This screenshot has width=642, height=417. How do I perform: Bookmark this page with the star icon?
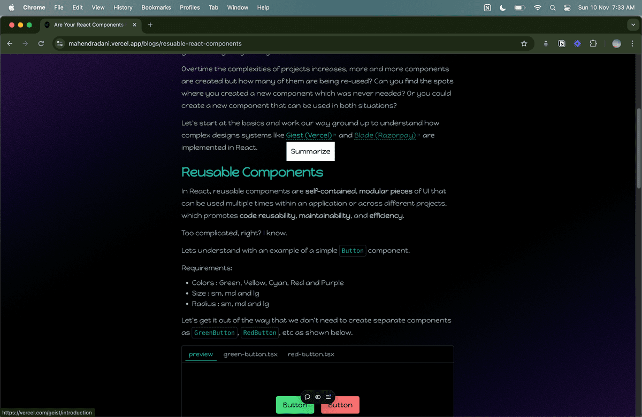[524, 44]
